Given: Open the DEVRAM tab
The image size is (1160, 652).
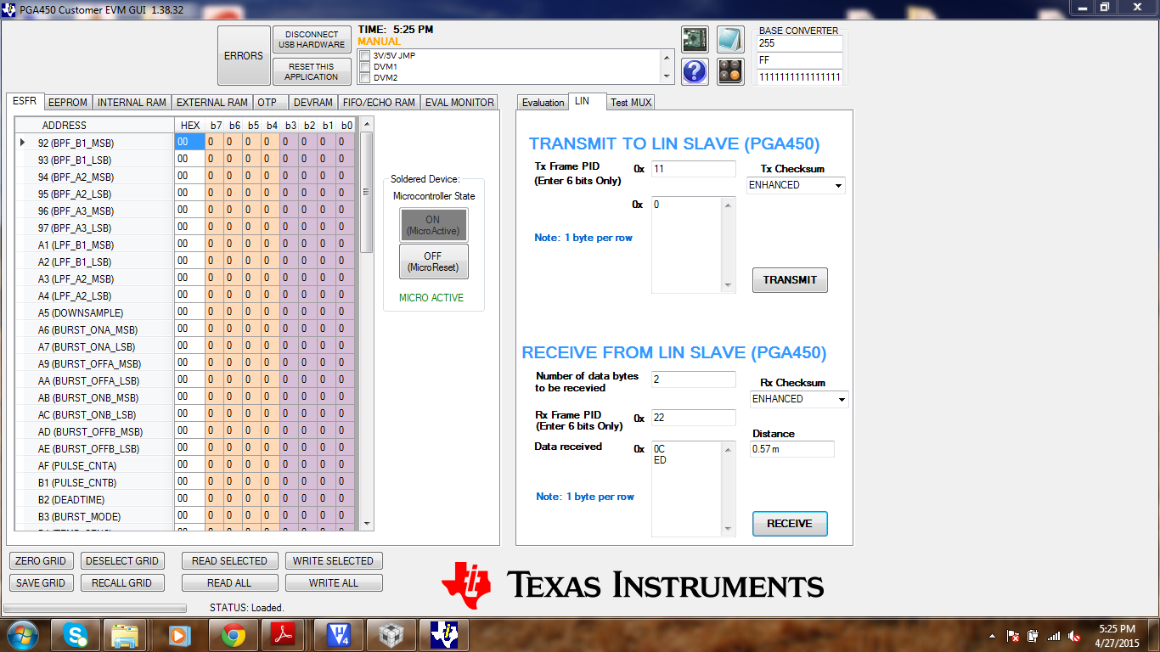Looking at the screenshot, I should tap(313, 103).
